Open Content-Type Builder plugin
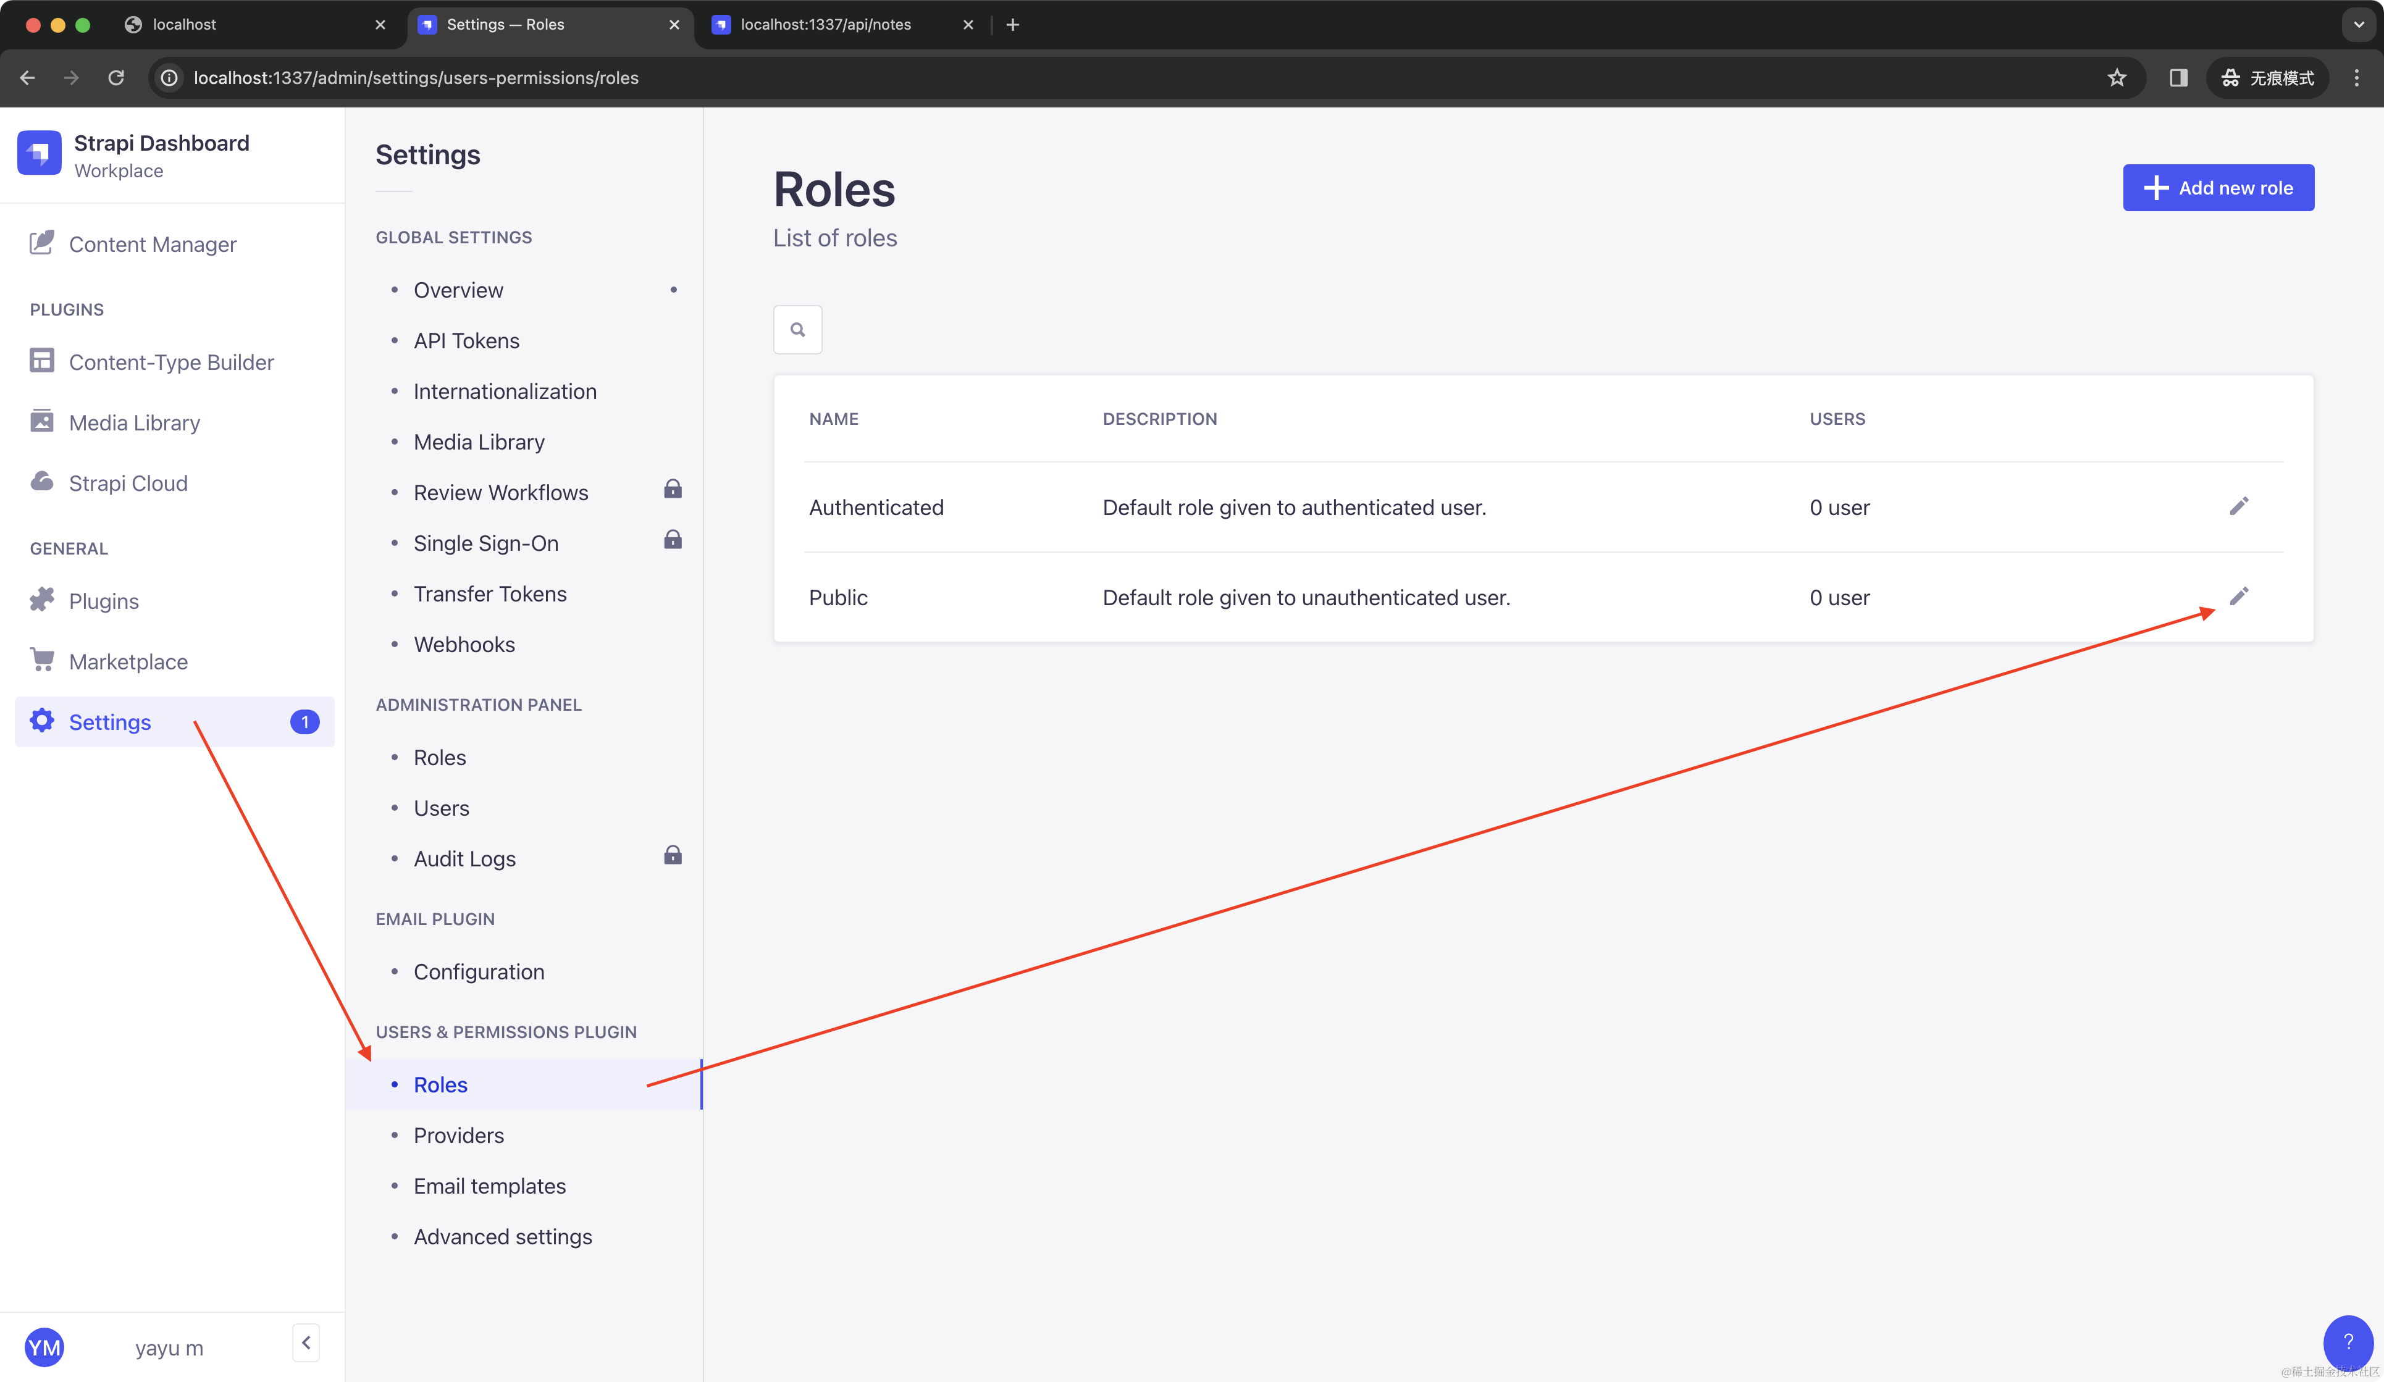Image resolution: width=2384 pixels, height=1382 pixels. point(171,362)
